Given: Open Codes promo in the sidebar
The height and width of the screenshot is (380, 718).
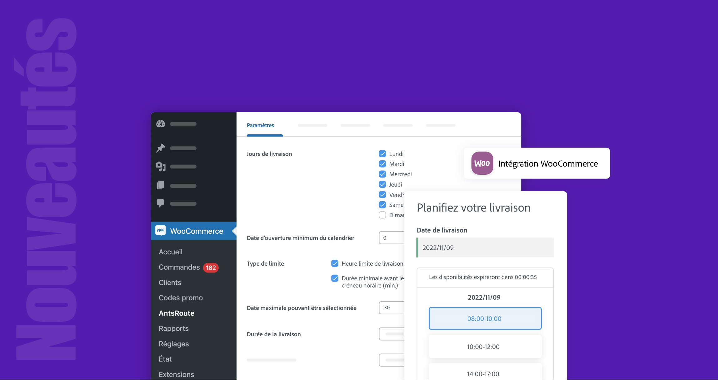Looking at the screenshot, I should click(181, 298).
